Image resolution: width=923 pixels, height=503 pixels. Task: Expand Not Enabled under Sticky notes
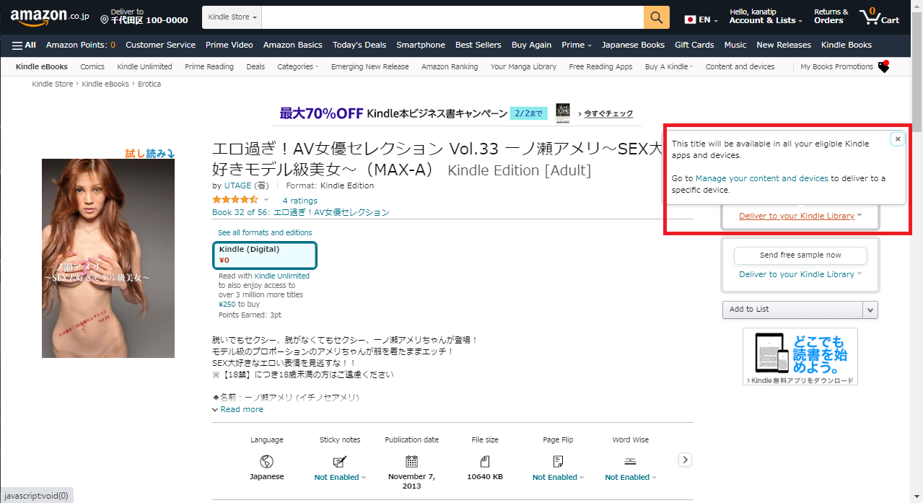(x=340, y=477)
